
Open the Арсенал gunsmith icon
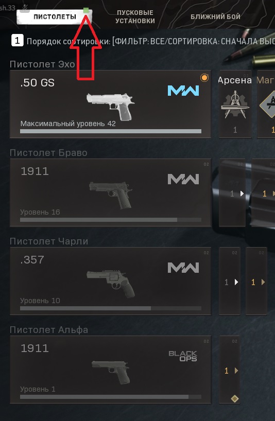(x=235, y=104)
